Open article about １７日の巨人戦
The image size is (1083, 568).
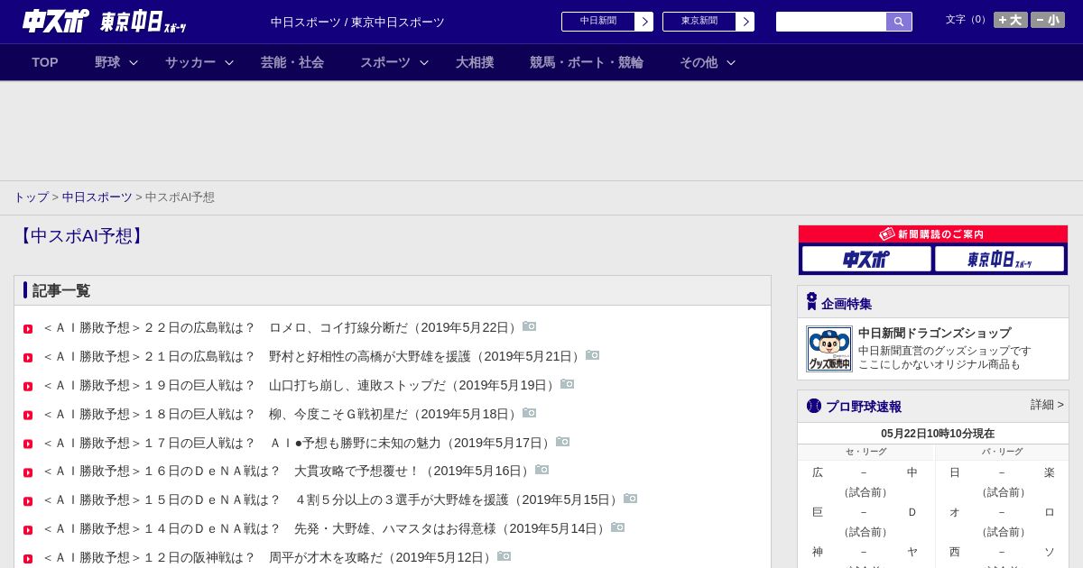point(299,444)
